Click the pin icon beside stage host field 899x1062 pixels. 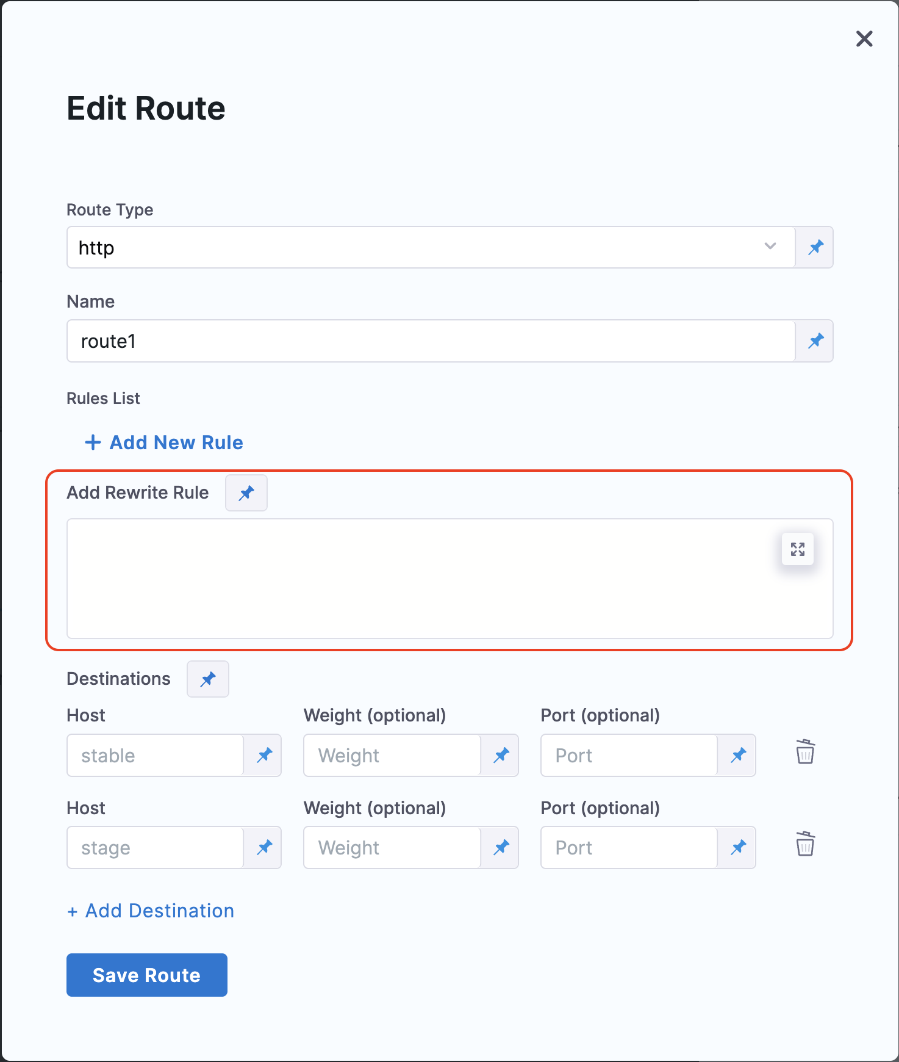[x=264, y=848]
